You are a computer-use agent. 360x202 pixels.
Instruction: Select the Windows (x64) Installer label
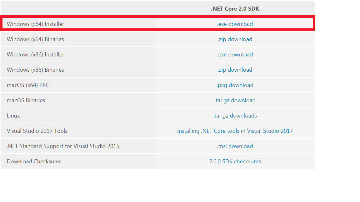tap(35, 24)
